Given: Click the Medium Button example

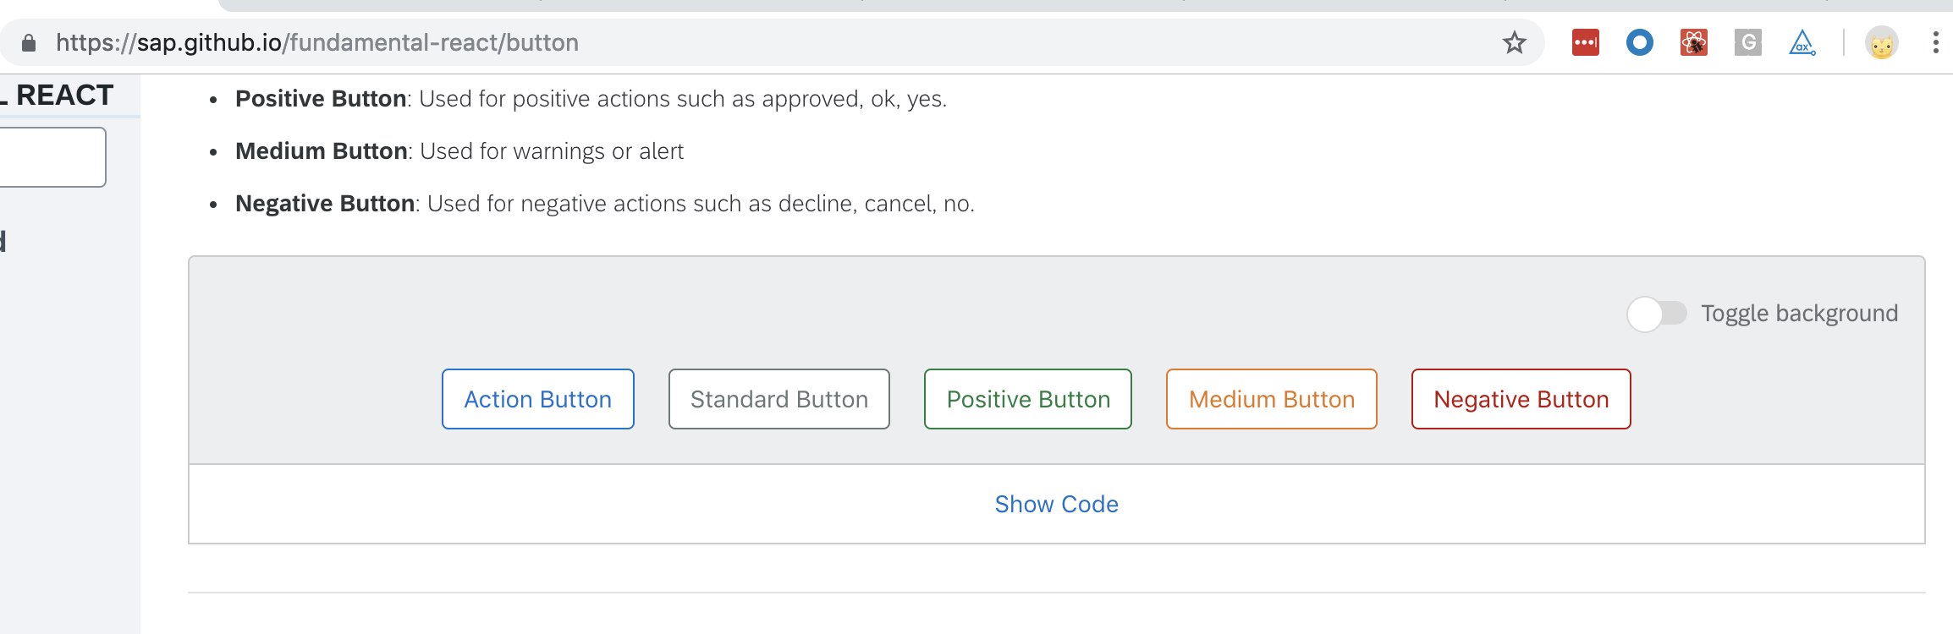Looking at the screenshot, I should pos(1271,398).
